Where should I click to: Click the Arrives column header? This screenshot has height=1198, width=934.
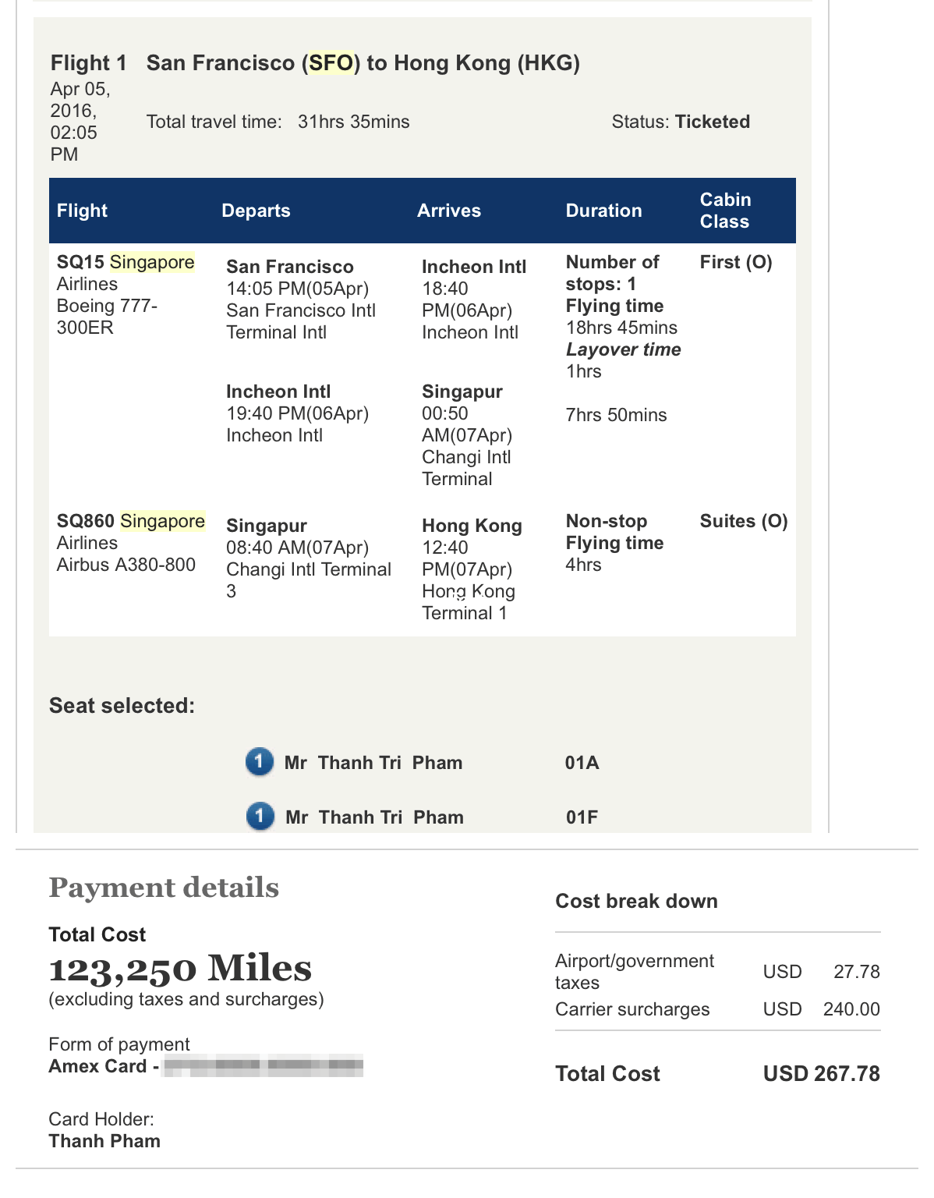[449, 211]
